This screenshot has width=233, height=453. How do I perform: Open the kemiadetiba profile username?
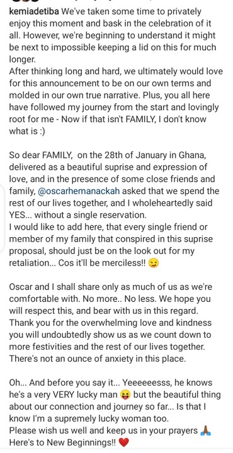tap(35, 12)
